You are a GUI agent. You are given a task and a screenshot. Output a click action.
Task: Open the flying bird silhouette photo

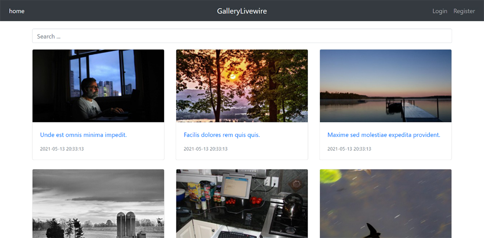(385, 204)
